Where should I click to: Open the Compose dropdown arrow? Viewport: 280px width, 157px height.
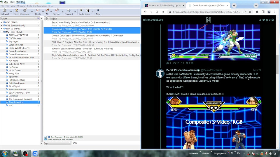tap(32, 12)
